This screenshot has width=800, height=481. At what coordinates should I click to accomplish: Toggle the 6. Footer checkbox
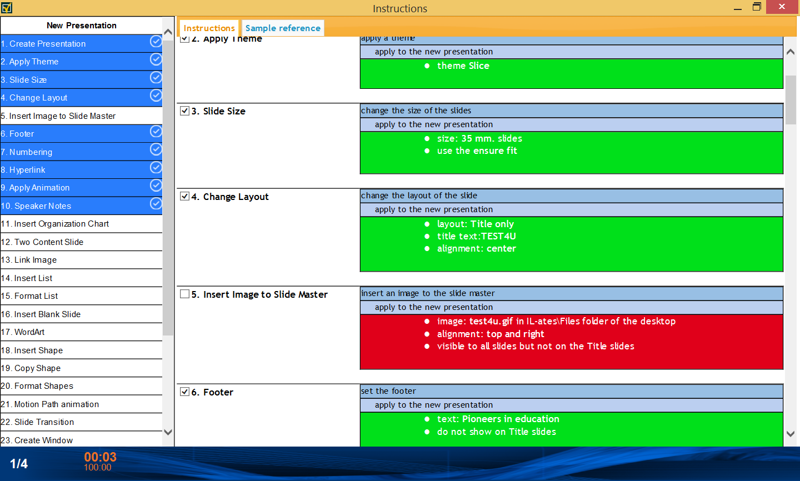(x=185, y=392)
